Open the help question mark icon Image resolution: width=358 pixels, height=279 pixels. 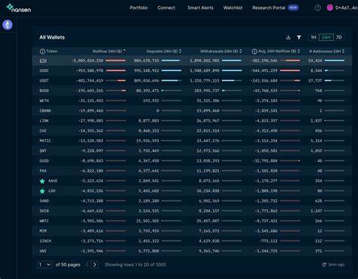click(318, 8)
